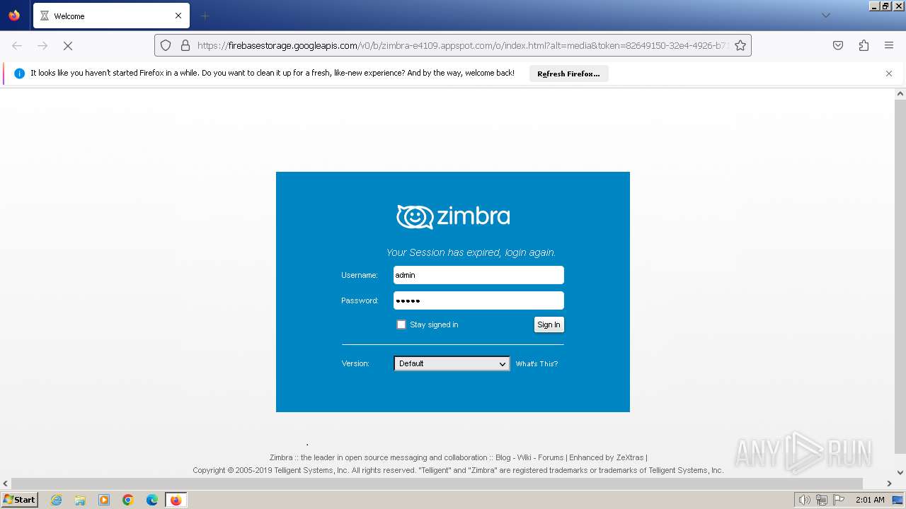The width and height of the screenshot is (906, 509).
Task: Click the Firefox logo icon
Action: (14, 15)
